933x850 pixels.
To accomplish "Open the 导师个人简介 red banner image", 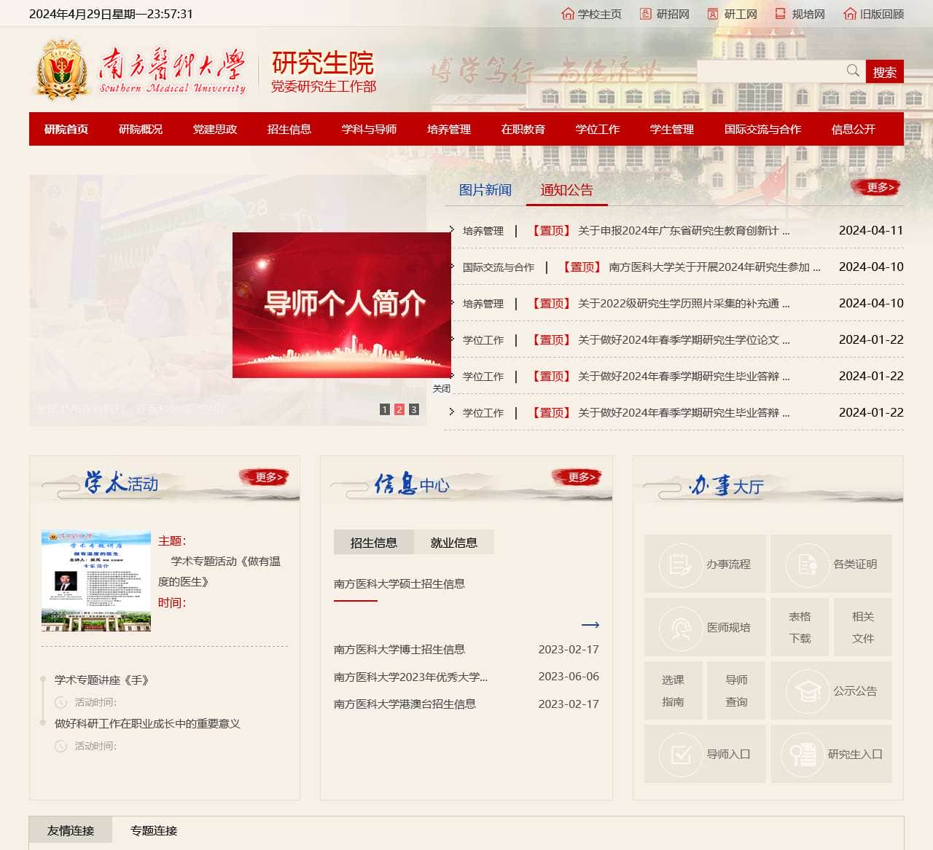I will click(342, 305).
